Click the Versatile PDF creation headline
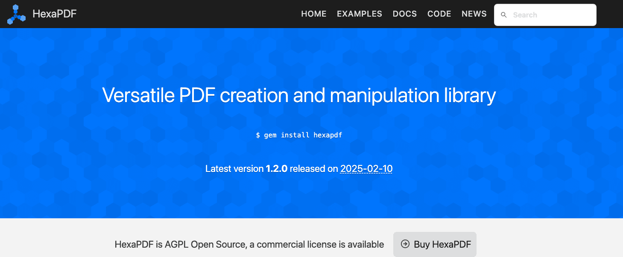Image resolution: width=623 pixels, height=257 pixels. pyautogui.click(x=299, y=95)
